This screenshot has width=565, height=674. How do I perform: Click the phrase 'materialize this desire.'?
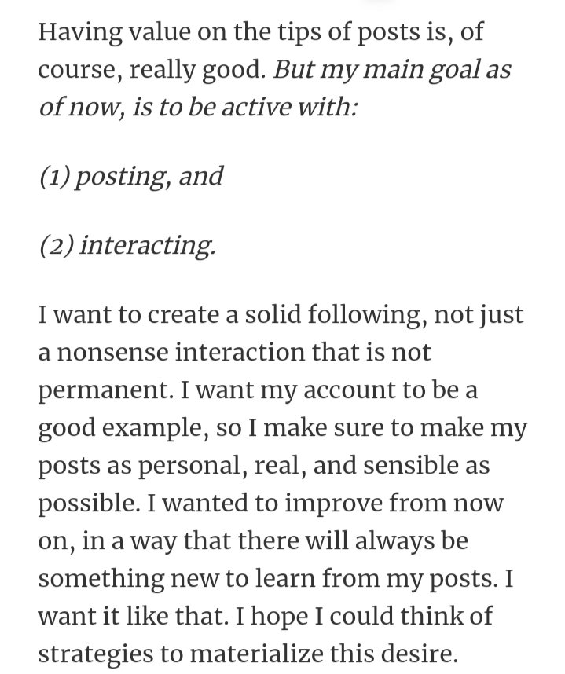323,654
